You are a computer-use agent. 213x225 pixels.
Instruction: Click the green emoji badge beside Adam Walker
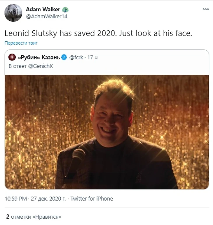tap(64, 10)
